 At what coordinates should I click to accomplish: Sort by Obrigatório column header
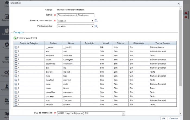pos(138,43)
